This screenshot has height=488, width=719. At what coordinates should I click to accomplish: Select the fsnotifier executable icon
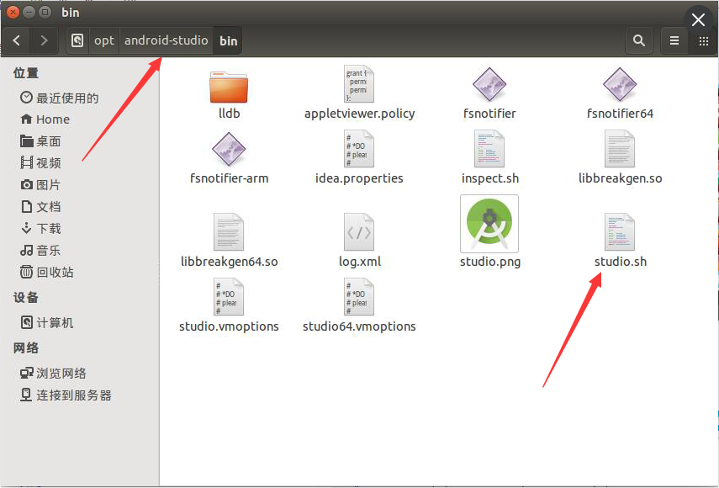pos(489,84)
